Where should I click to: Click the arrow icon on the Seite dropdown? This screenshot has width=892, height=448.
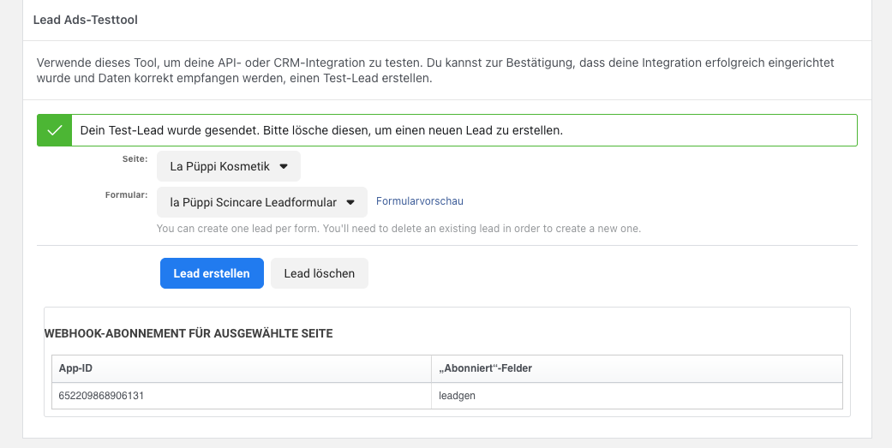tap(284, 166)
